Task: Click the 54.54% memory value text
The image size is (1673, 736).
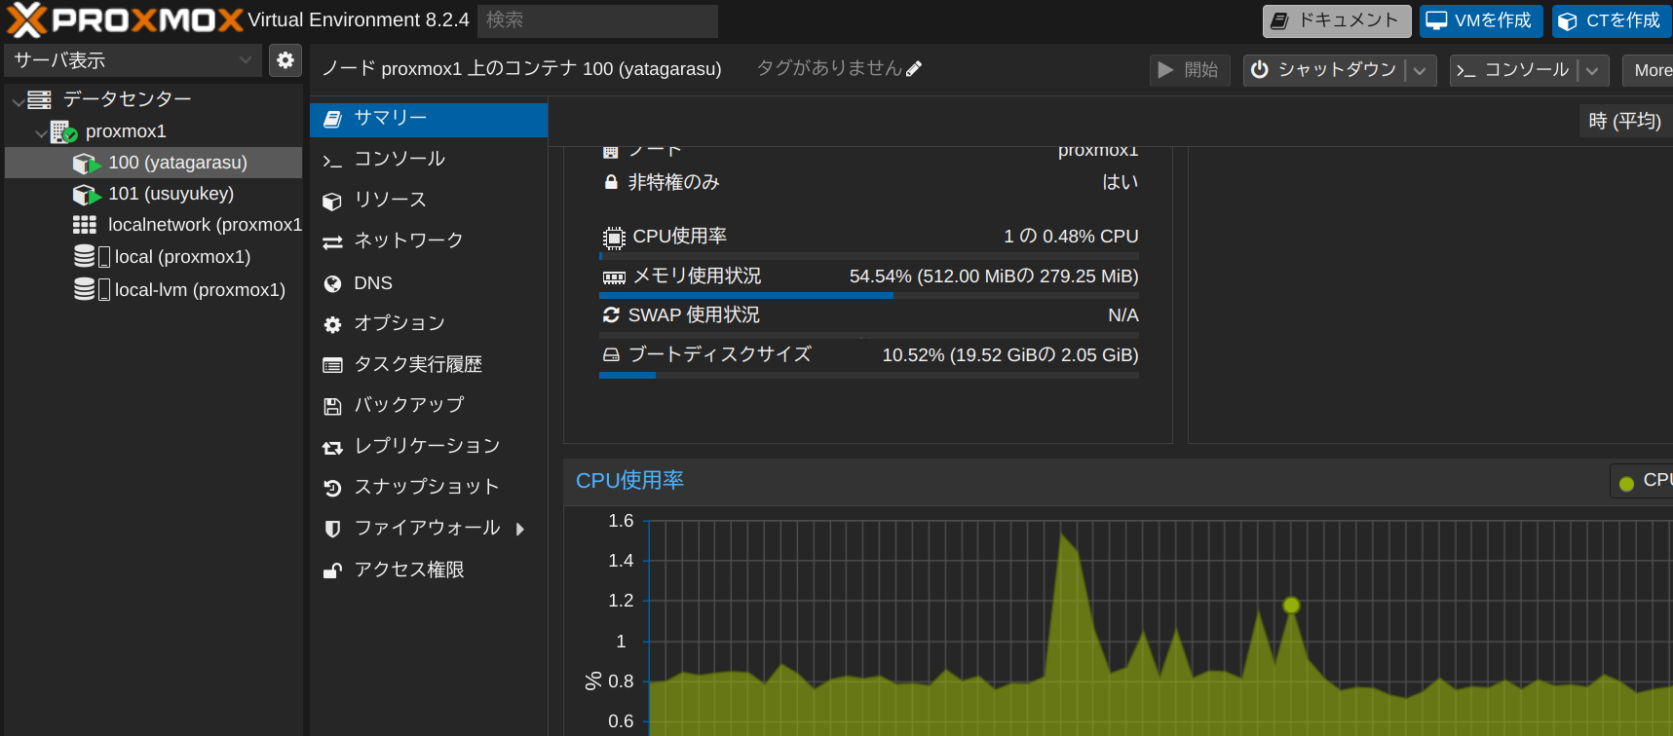Action: click(994, 276)
